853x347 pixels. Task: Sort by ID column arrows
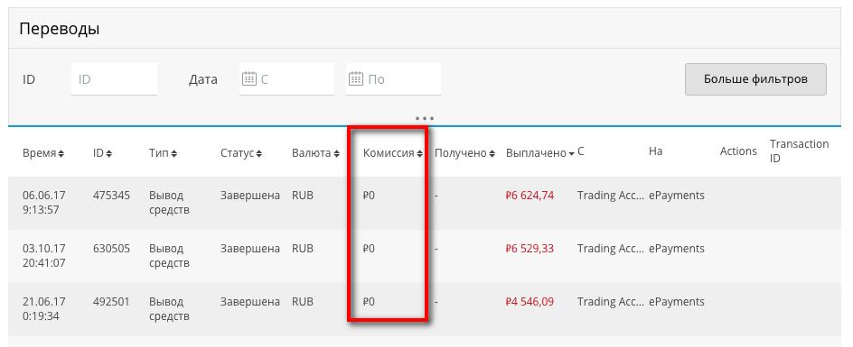click(x=108, y=154)
